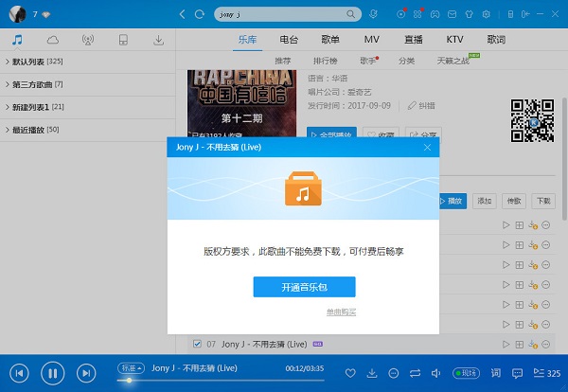Click the blue 播放 button above song list
Image resolution: width=568 pixels, height=392 pixels.
click(x=453, y=201)
